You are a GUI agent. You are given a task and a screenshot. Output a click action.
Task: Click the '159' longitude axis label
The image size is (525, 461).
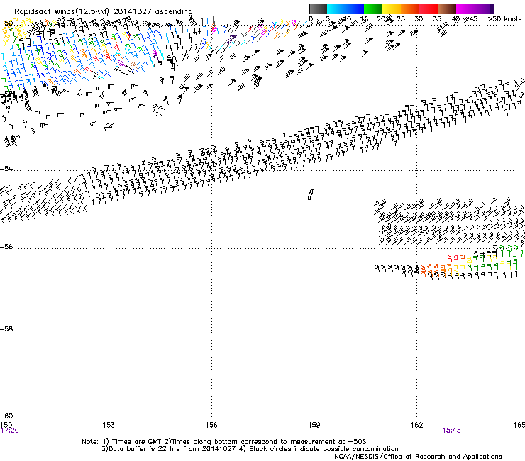(x=314, y=425)
